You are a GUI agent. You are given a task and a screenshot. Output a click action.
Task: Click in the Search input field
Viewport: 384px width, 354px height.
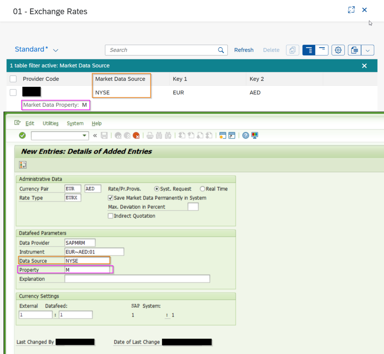click(x=162, y=50)
